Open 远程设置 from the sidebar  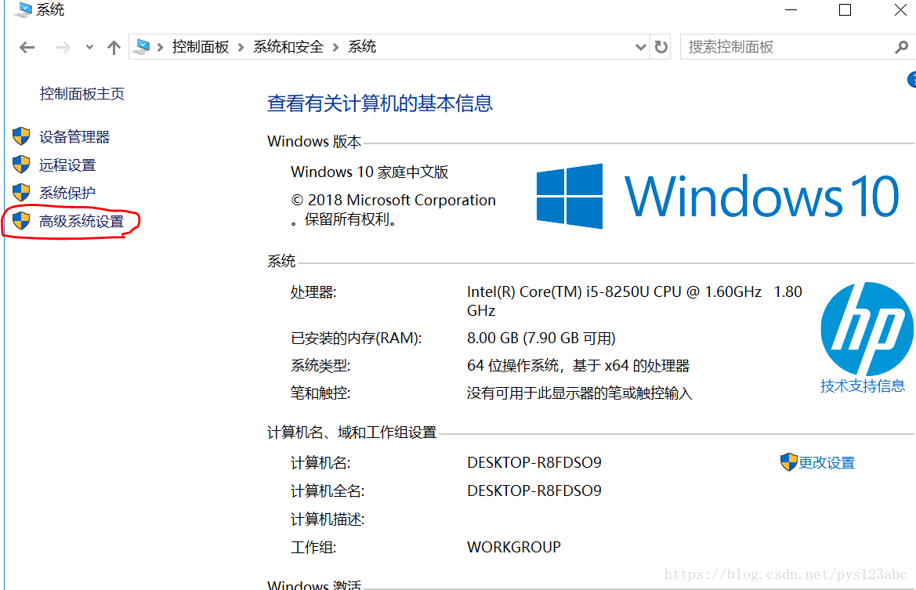pos(67,165)
